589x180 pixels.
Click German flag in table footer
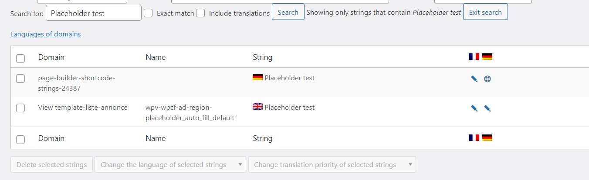(487, 138)
